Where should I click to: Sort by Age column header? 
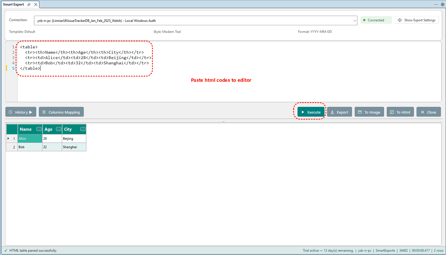pos(48,129)
